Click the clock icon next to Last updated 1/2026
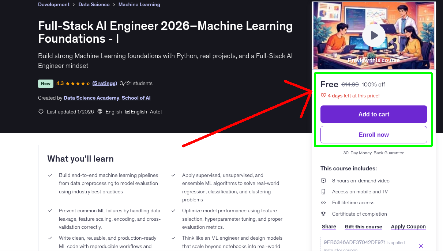 point(41,112)
